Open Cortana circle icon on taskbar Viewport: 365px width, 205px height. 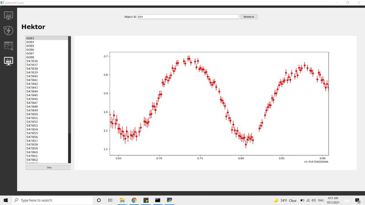coord(99,200)
